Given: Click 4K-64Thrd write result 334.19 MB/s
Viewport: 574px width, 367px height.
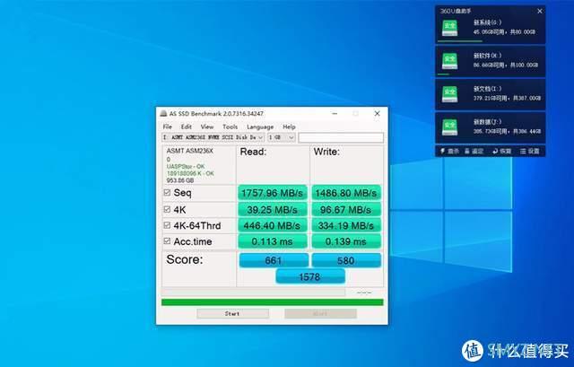Looking at the screenshot, I should click(x=346, y=225).
